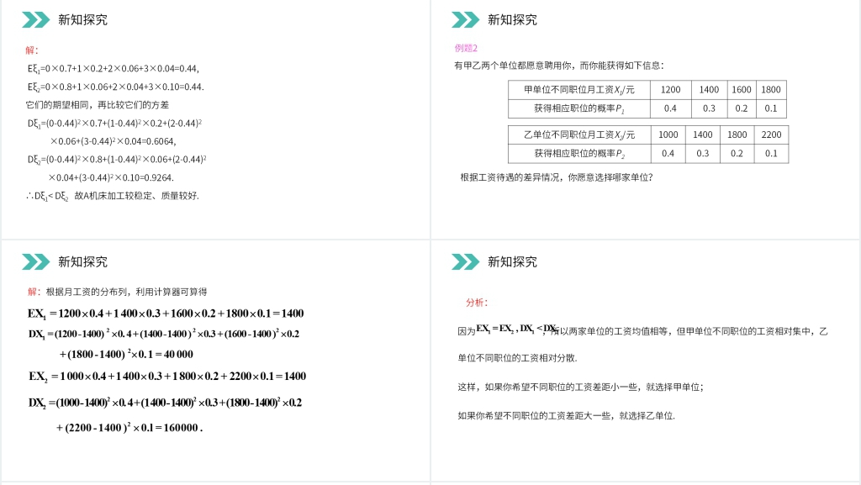Click the 0.2 cell in the P₁ row
The image size is (861, 485).
742,108
